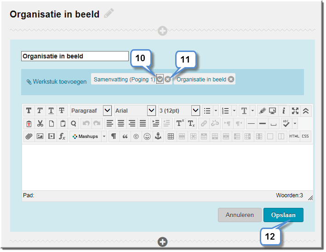
Task: Center align the text
Action: click(121, 124)
